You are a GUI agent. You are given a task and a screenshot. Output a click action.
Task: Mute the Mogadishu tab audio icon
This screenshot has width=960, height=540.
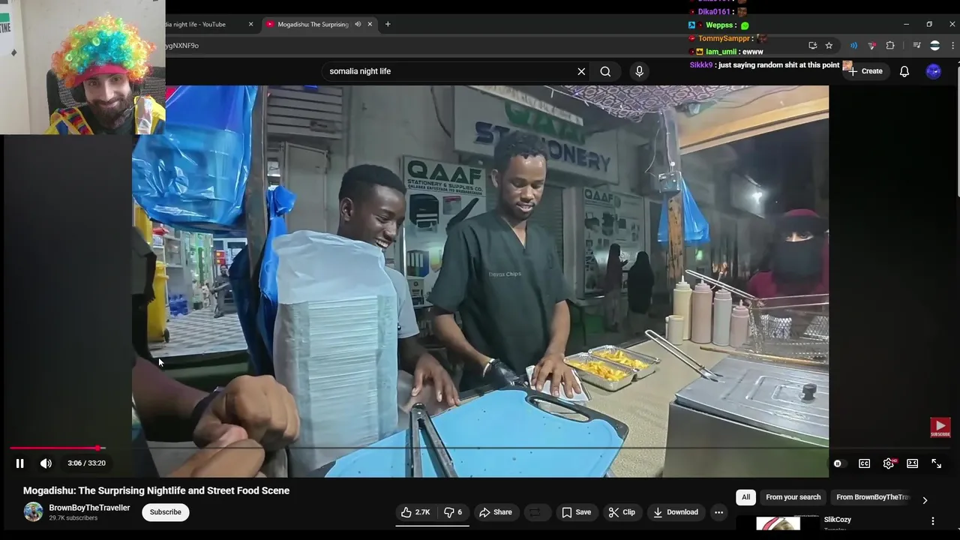coord(358,24)
